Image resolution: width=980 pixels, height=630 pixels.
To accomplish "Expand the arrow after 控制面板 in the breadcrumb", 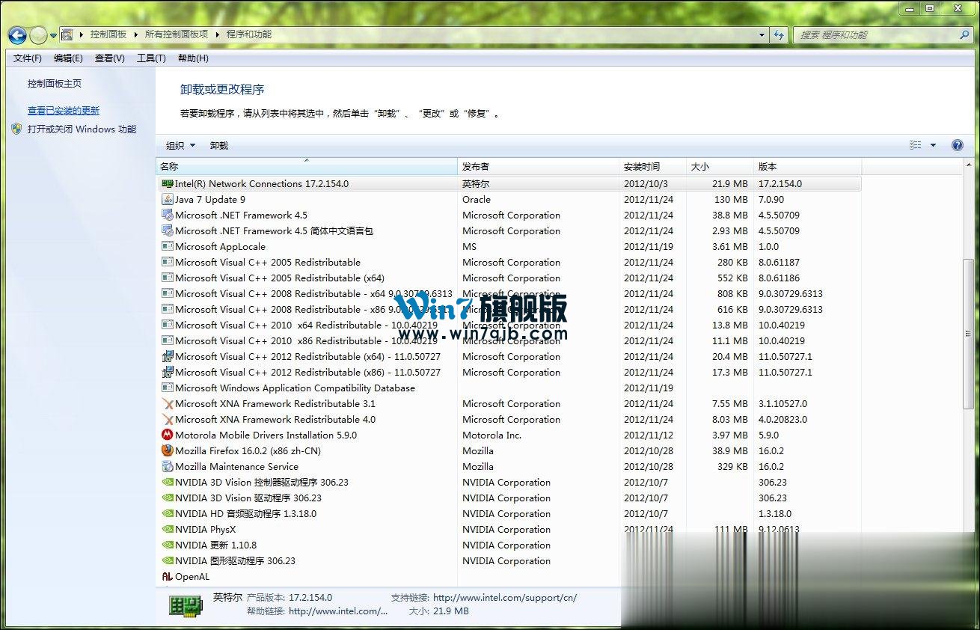I will [135, 34].
